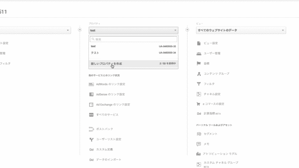Click the Dd icon beside データのインポート
The width and height of the screenshot is (299, 168).
(92, 160)
